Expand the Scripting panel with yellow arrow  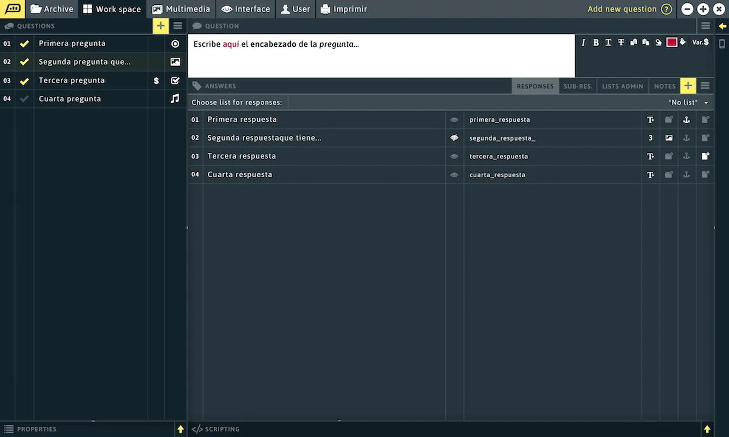707,429
